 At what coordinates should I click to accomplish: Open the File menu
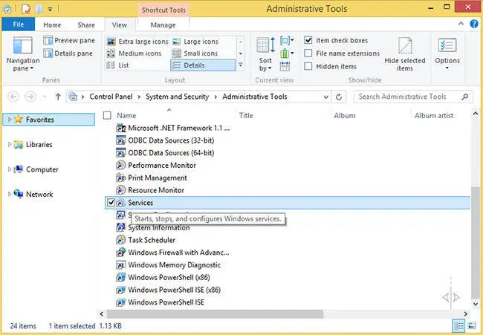click(18, 25)
